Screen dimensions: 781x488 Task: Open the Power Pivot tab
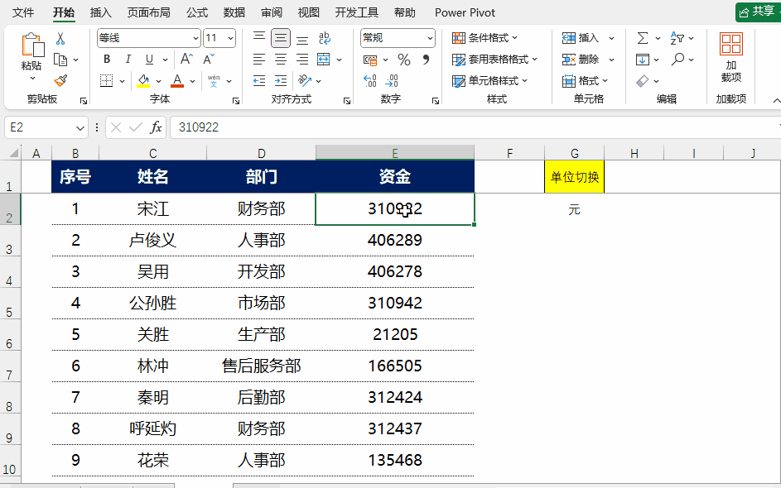coord(465,12)
